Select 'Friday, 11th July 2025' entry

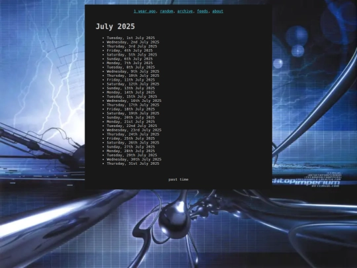(x=131, y=80)
